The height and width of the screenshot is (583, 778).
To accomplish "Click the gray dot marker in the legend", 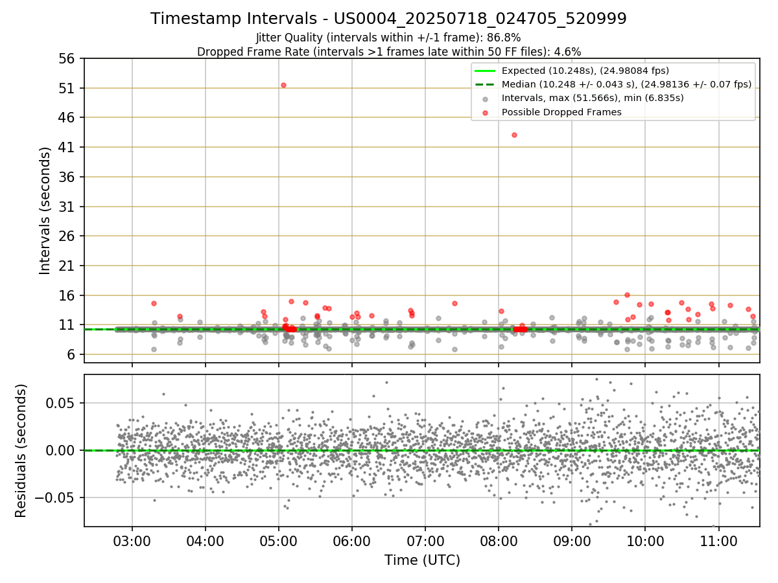I will 485,99.
